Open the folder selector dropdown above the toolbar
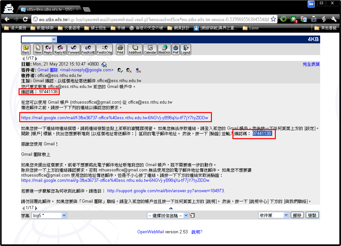 click(x=39, y=39)
